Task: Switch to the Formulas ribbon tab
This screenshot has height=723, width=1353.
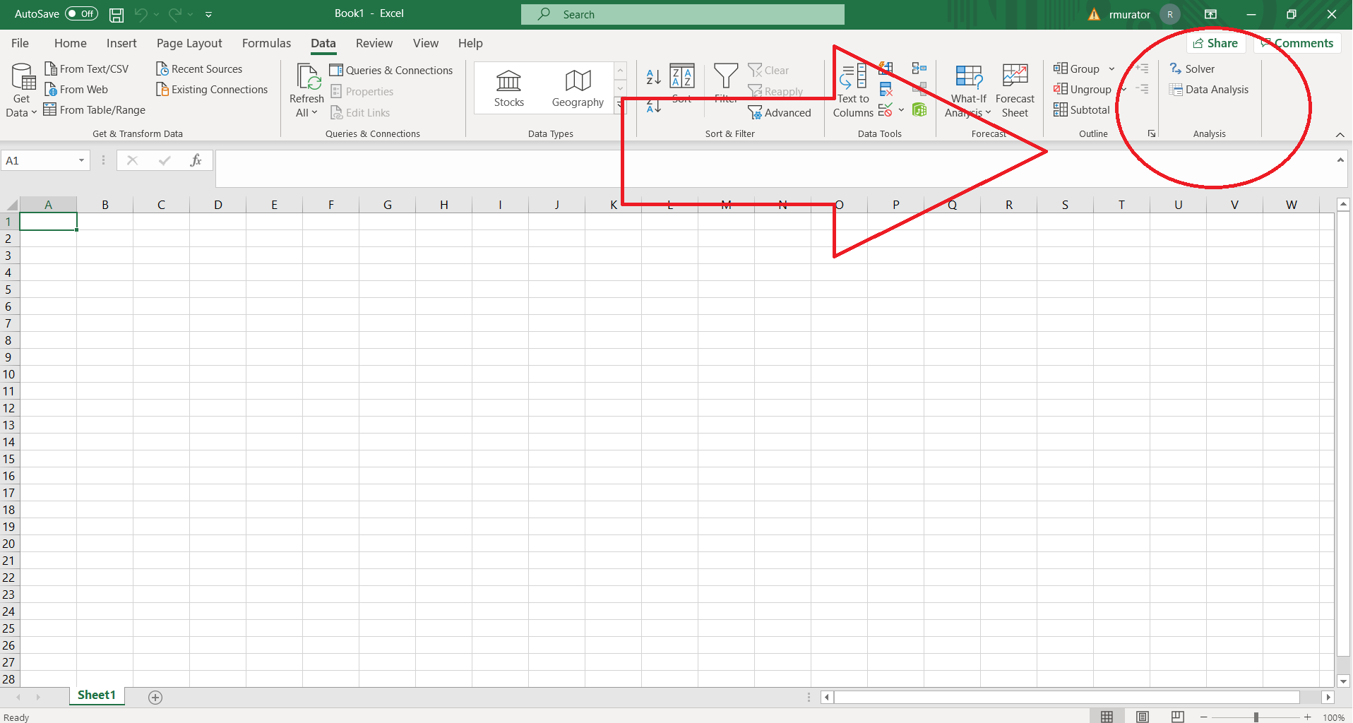Action: [x=266, y=43]
